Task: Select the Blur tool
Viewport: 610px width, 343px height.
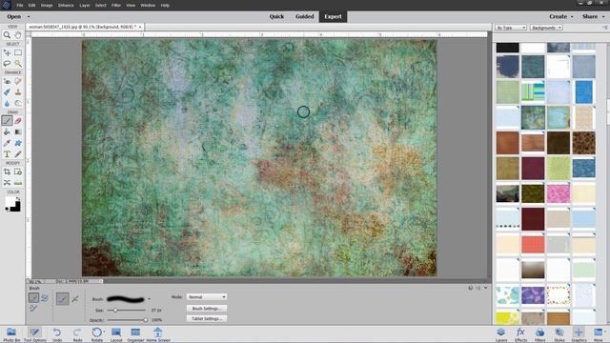Action: (7, 103)
